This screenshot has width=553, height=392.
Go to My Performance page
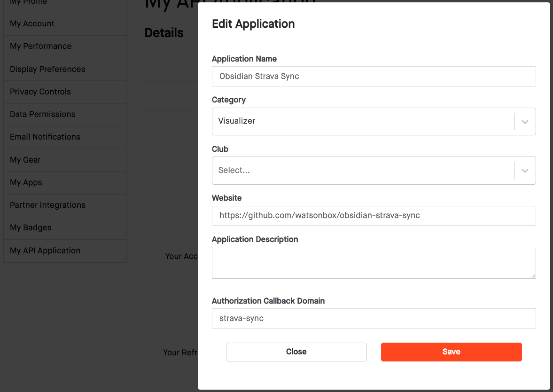tap(65, 47)
